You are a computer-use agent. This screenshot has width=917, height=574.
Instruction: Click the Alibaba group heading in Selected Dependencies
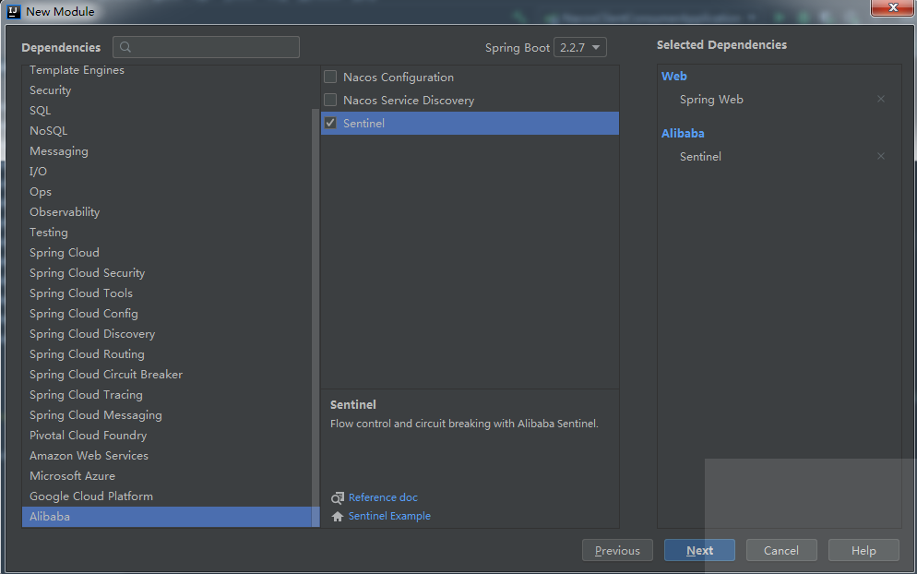pyautogui.click(x=683, y=134)
